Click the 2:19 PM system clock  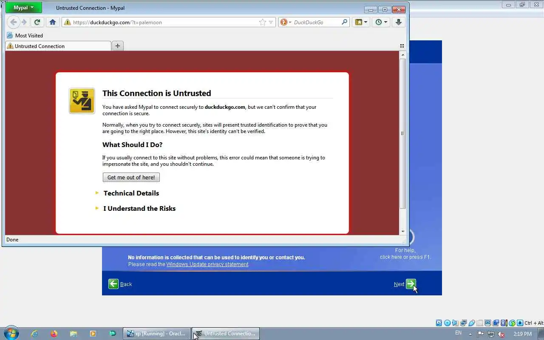tap(522, 334)
